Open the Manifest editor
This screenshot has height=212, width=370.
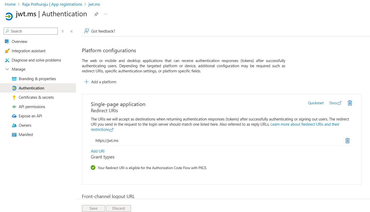26,134
